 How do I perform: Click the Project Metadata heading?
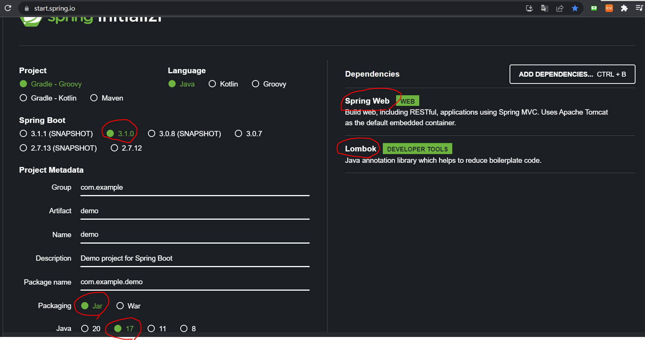(51, 170)
